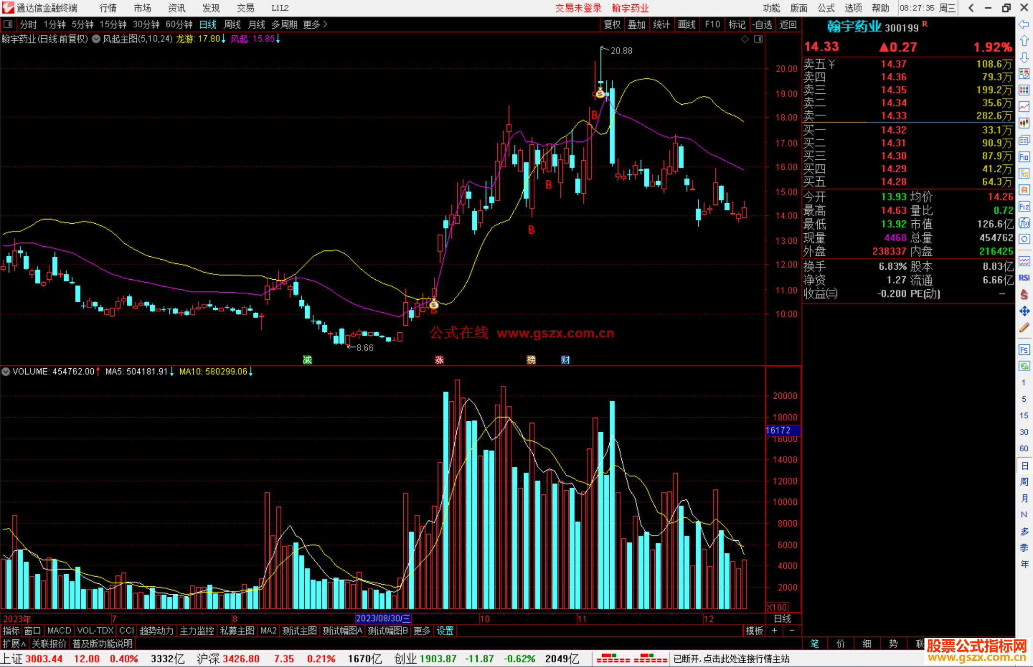Screen dimensions: 1033x667
Task: Click the 复权 button
Action: pyautogui.click(x=612, y=24)
